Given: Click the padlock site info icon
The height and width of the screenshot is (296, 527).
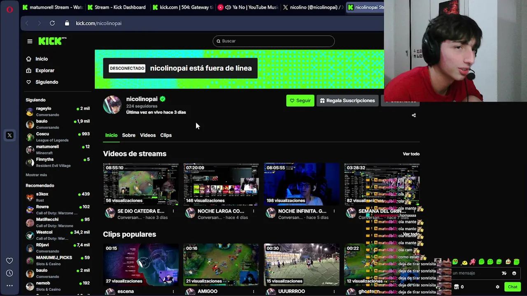Looking at the screenshot, I should [x=67, y=23].
